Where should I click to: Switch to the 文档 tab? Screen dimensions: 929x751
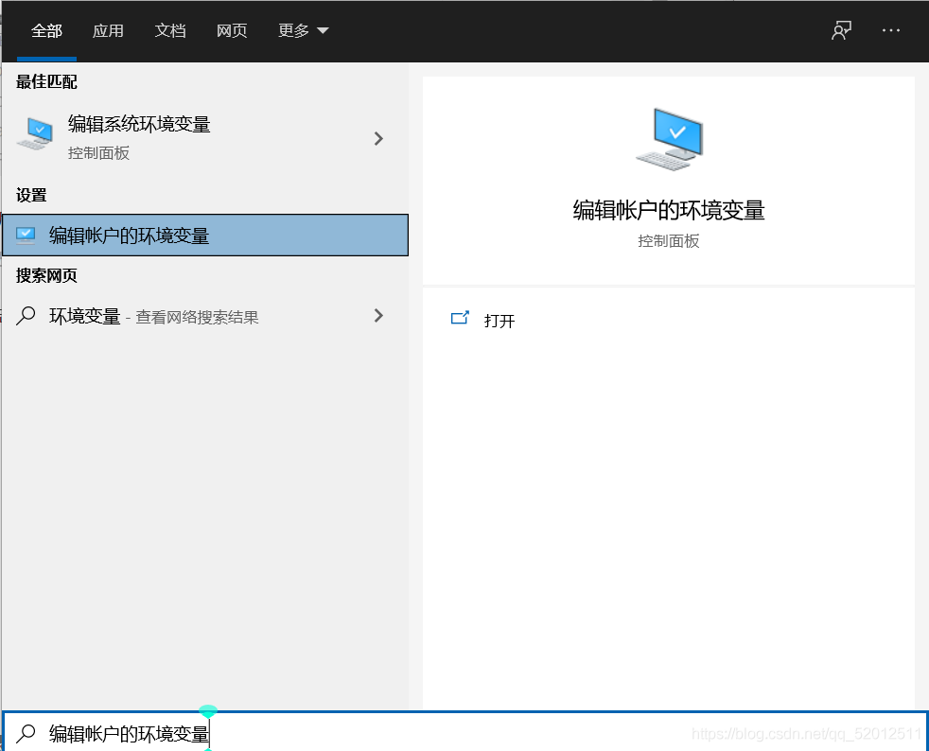(170, 31)
